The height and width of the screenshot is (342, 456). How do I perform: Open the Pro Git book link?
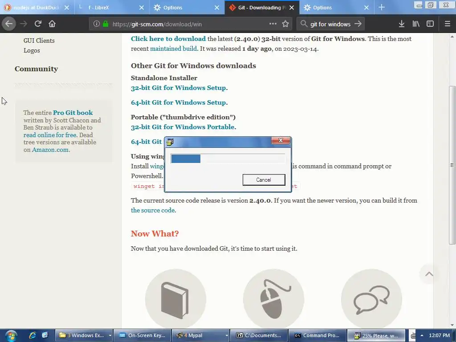click(73, 113)
